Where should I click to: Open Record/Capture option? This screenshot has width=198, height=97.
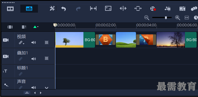pyautogui.click(x=153, y=9)
